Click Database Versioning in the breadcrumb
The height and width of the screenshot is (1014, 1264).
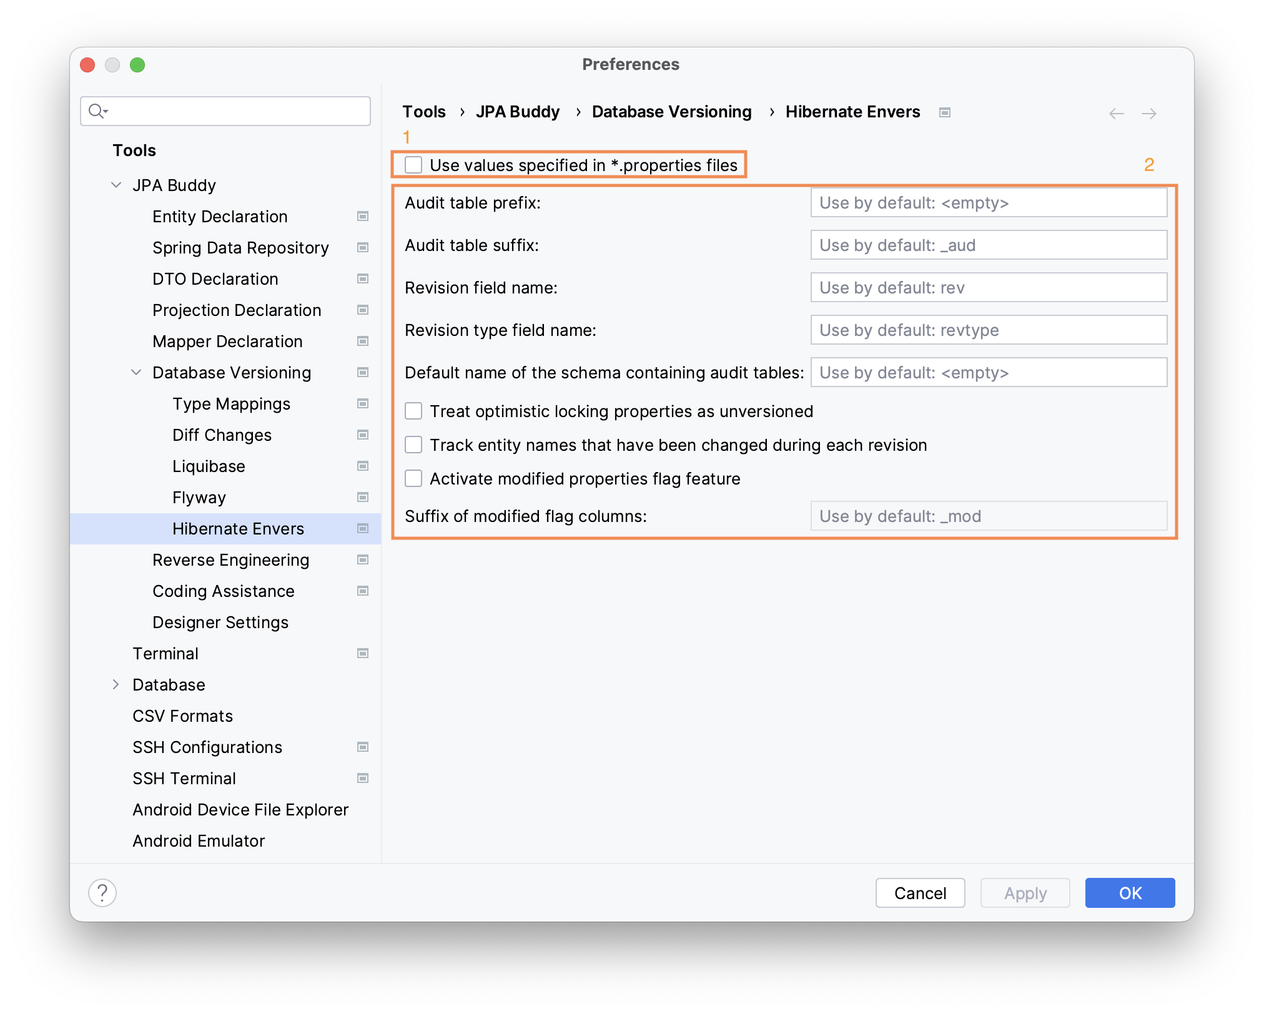(x=672, y=112)
